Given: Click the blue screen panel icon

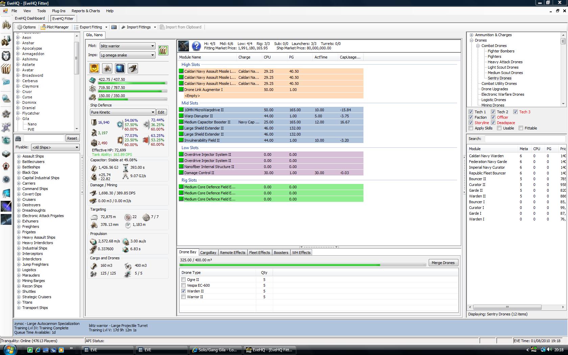Looking at the screenshot, I should click(x=120, y=68).
